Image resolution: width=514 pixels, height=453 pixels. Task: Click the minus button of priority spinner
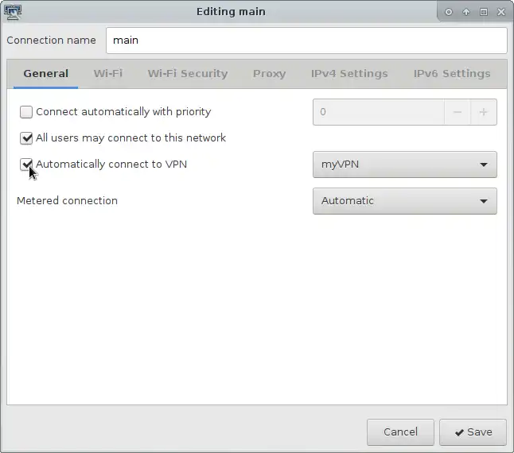(x=458, y=112)
